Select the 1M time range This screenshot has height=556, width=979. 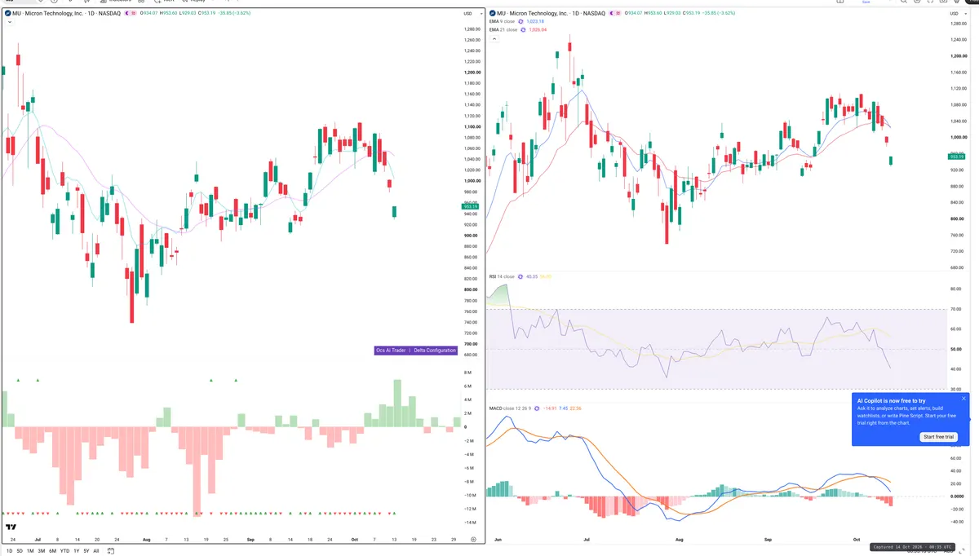tap(30, 551)
